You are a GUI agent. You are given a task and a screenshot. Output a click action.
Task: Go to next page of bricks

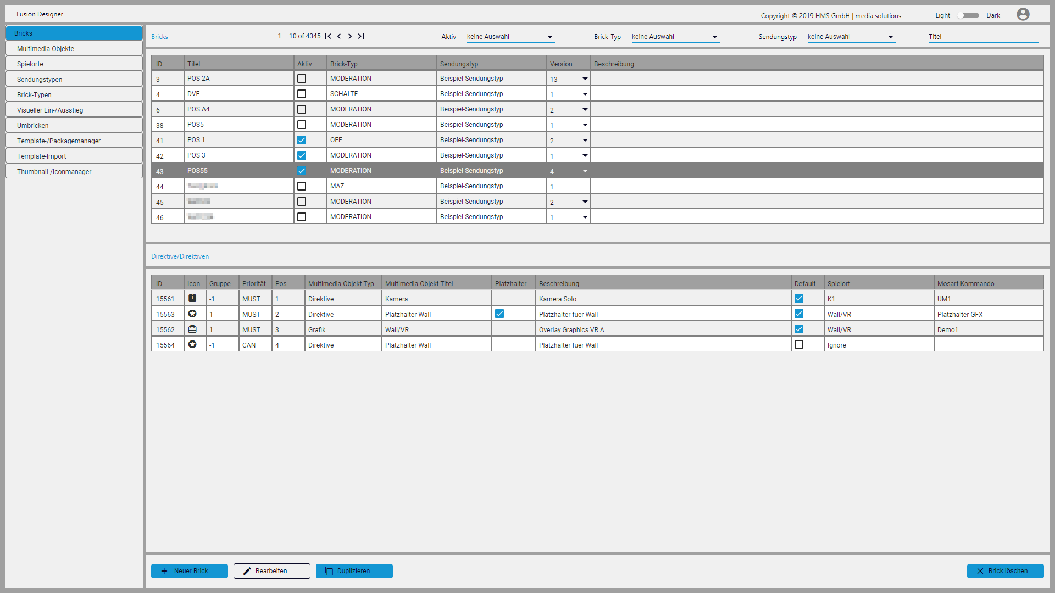pos(350,36)
